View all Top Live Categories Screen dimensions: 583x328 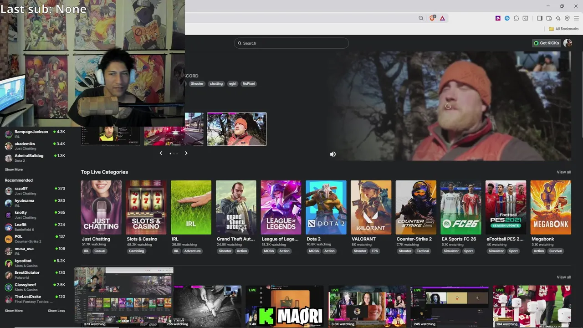(x=564, y=172)
